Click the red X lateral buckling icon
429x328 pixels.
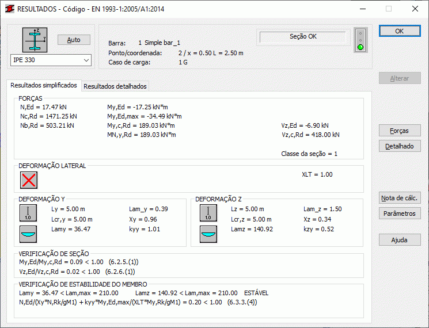(29, 180)
